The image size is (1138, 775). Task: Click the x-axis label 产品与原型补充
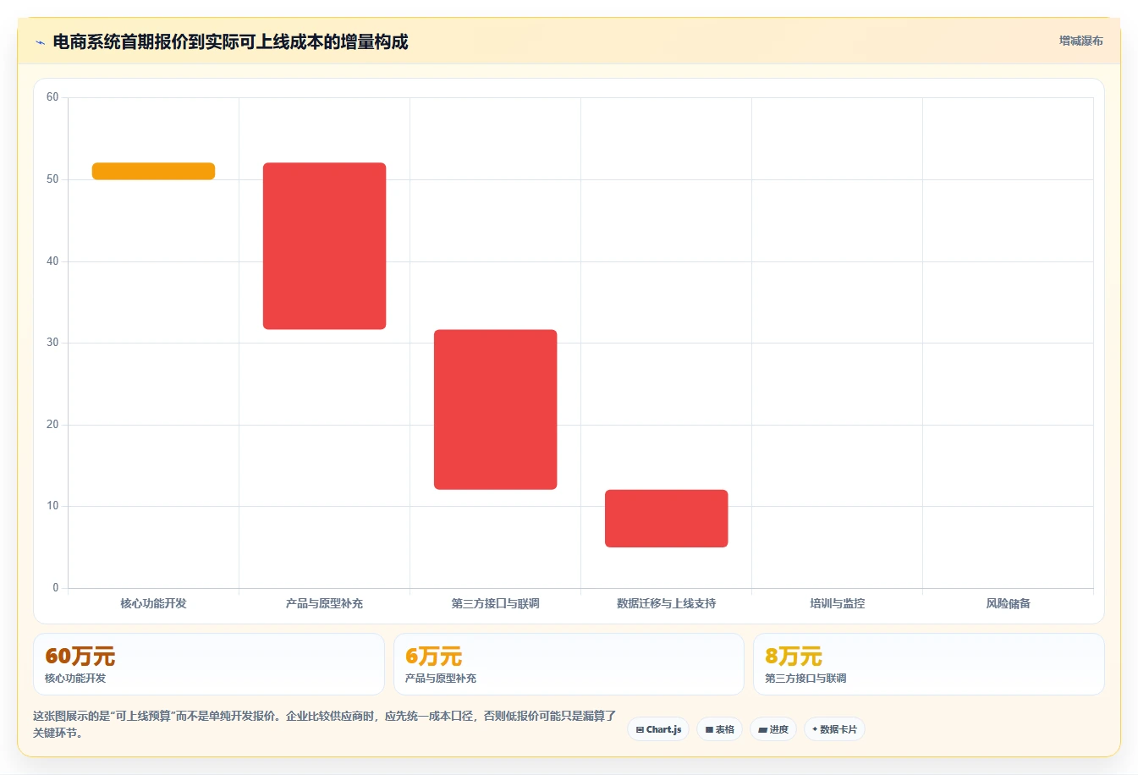tap(324, 603)
